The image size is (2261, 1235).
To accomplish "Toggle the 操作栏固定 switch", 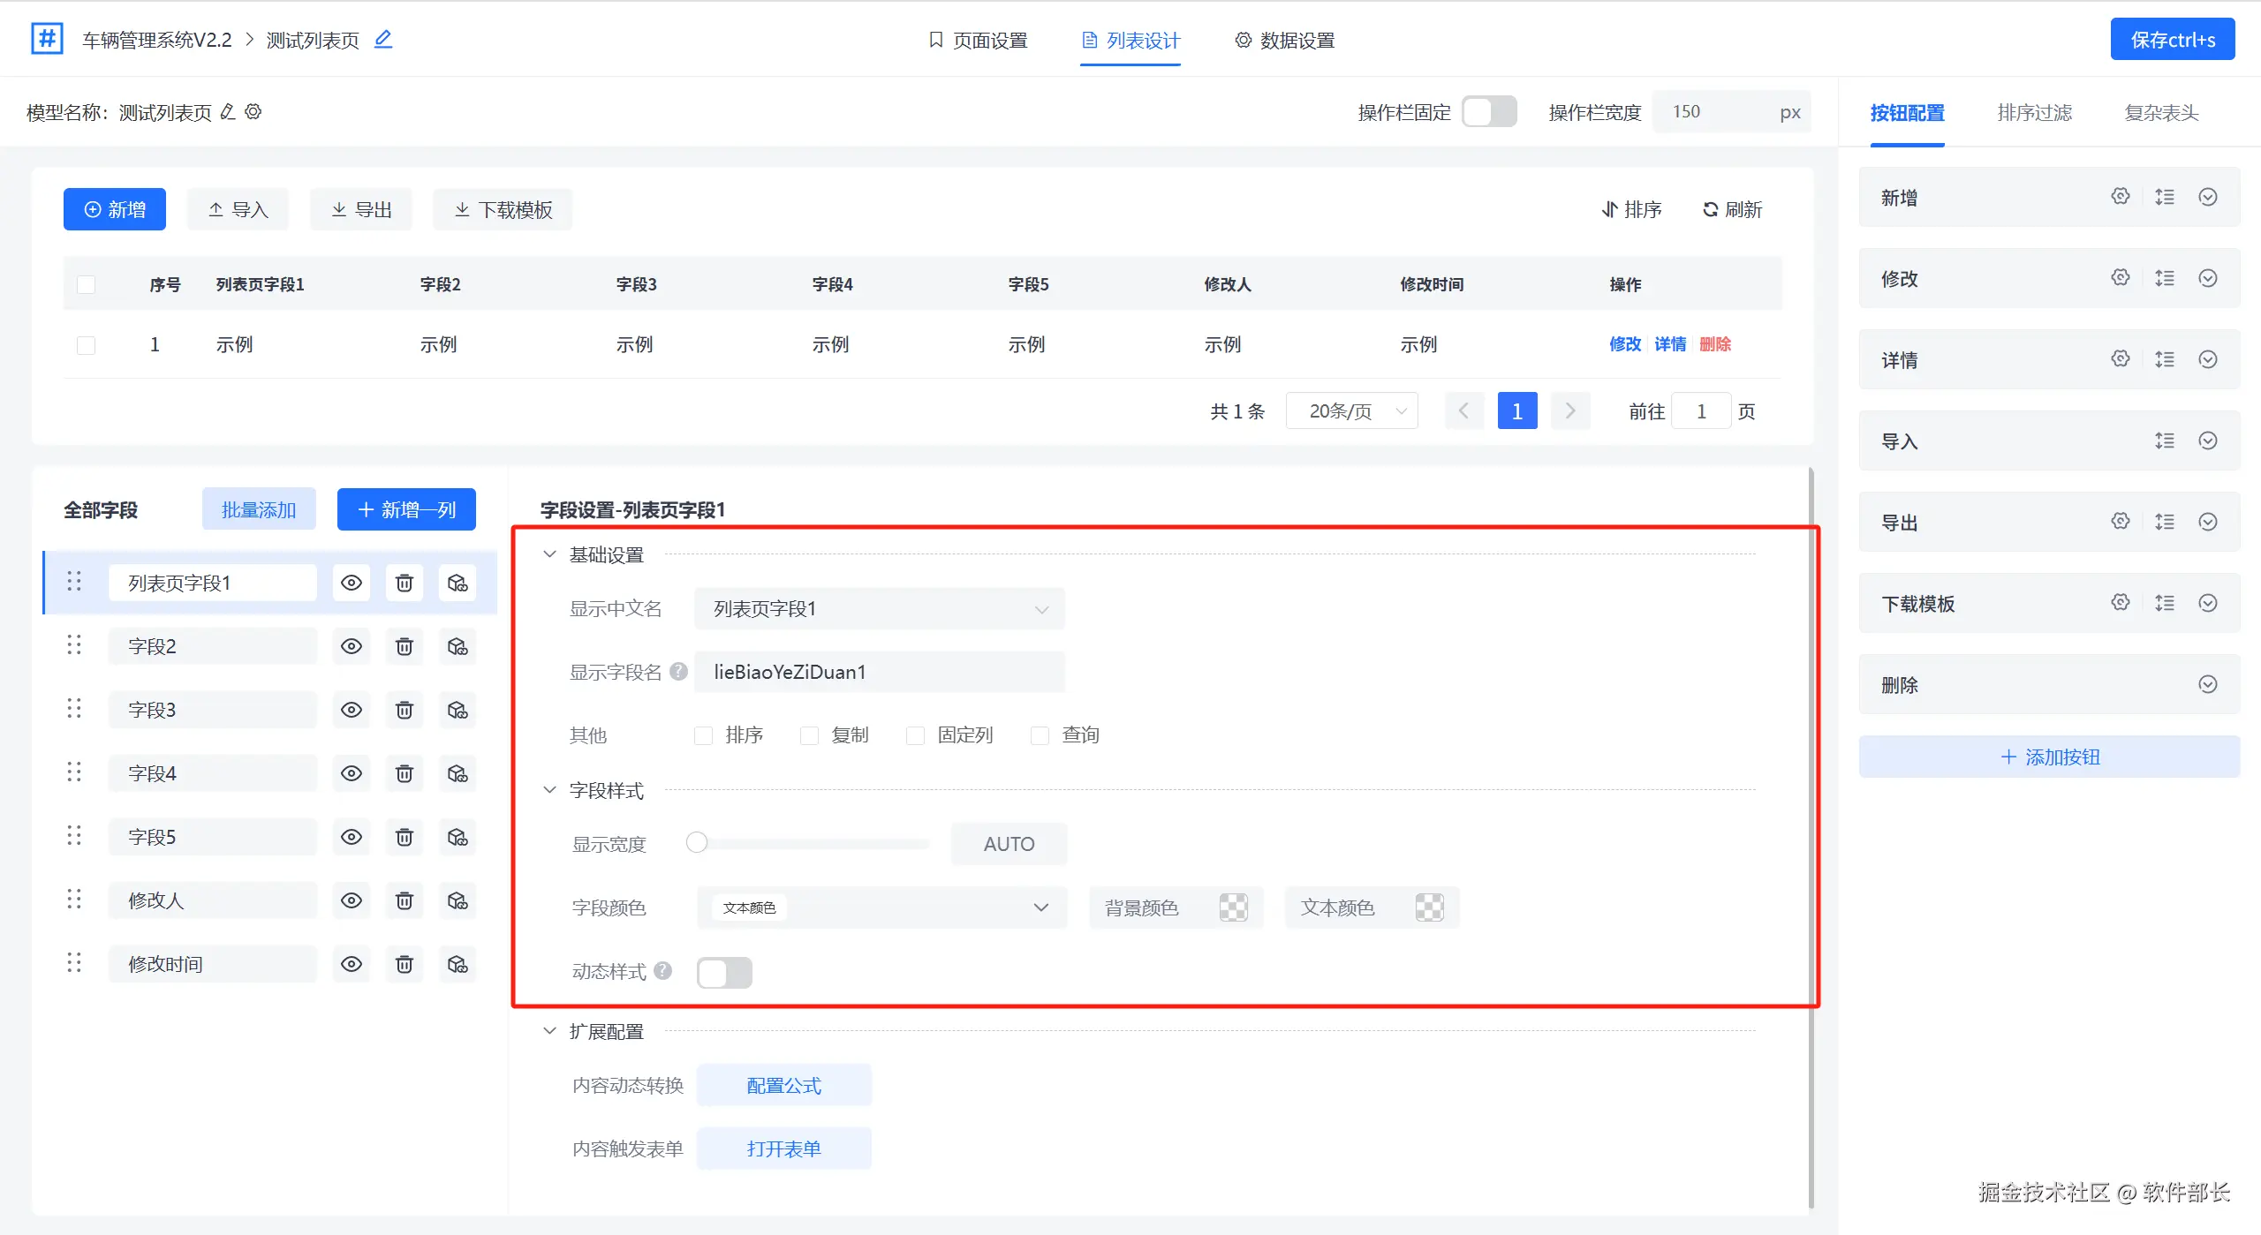I will tap(1489, 112).
